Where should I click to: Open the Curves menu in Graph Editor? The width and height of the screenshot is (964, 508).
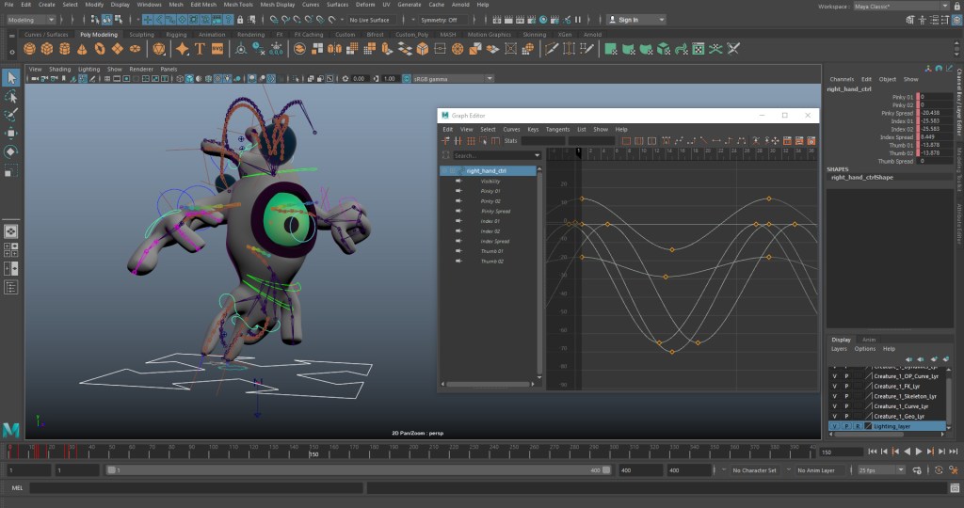pos(511,129)
